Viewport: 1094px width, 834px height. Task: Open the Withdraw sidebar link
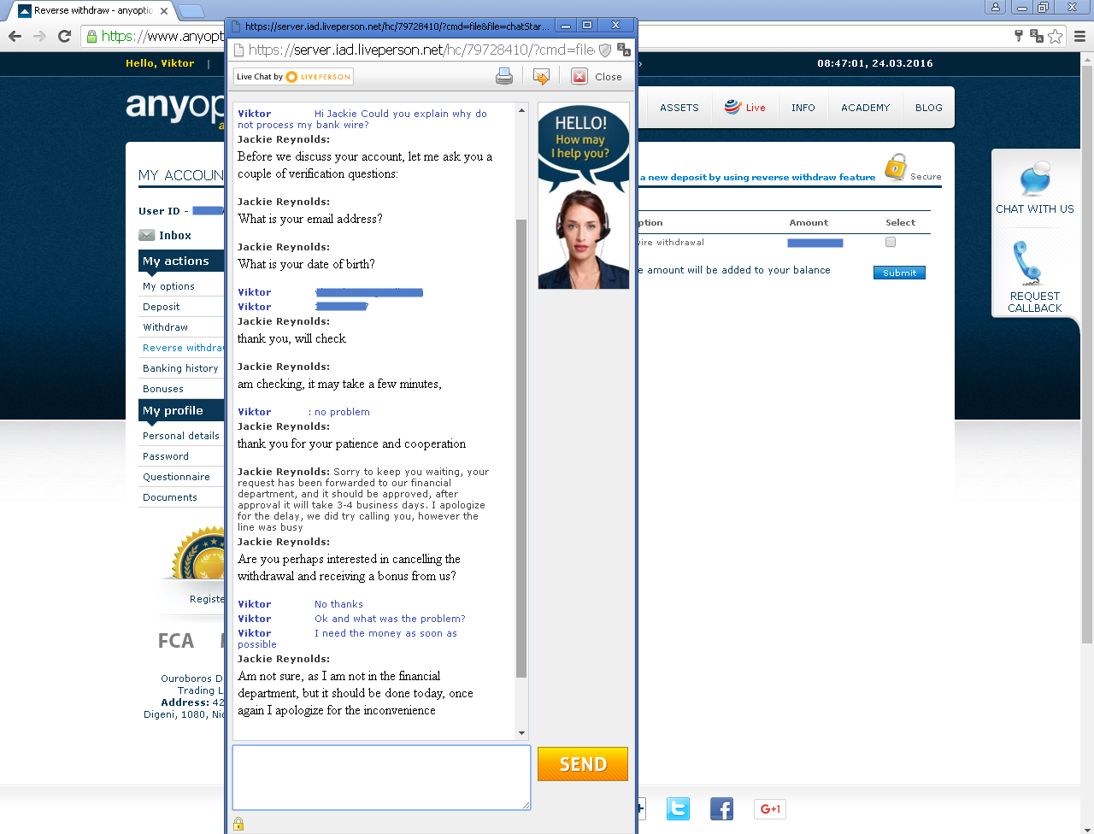(166, 327)
